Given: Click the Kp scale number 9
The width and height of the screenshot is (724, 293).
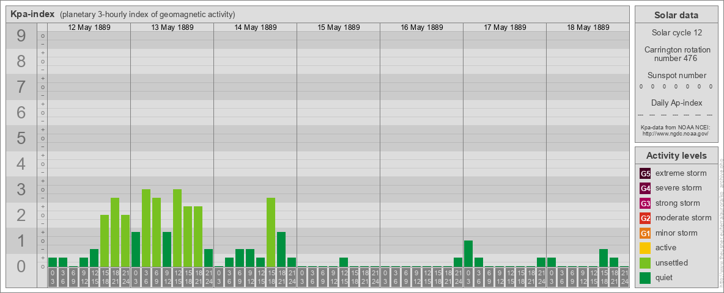Looking at the screenshot, I should (21, 35).
